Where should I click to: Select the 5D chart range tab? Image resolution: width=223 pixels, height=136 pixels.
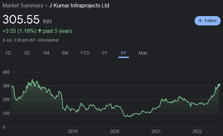(x=27, y=53)
